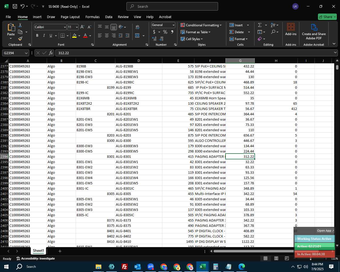Click the Increase Indent icon
This screenshot has height=272, width=340.
pyautogui.click(x=127, y=36)
